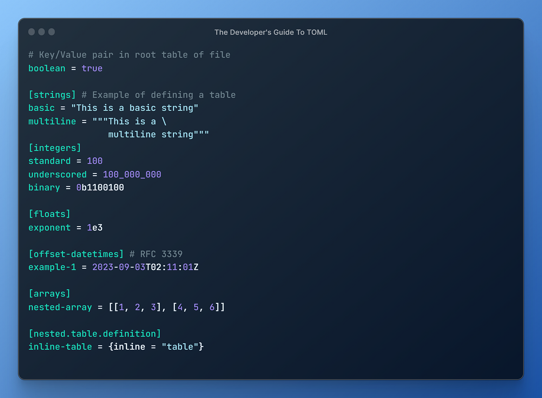Click the [nested.table.definition] header
The width and height of the screenshot is (542, 398).
pos(95,333)
